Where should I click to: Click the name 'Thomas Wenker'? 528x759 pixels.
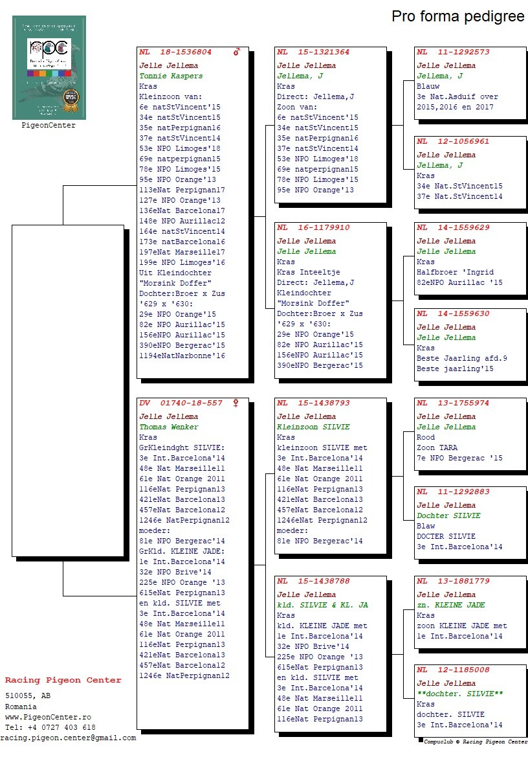click(x=169, y=427)
